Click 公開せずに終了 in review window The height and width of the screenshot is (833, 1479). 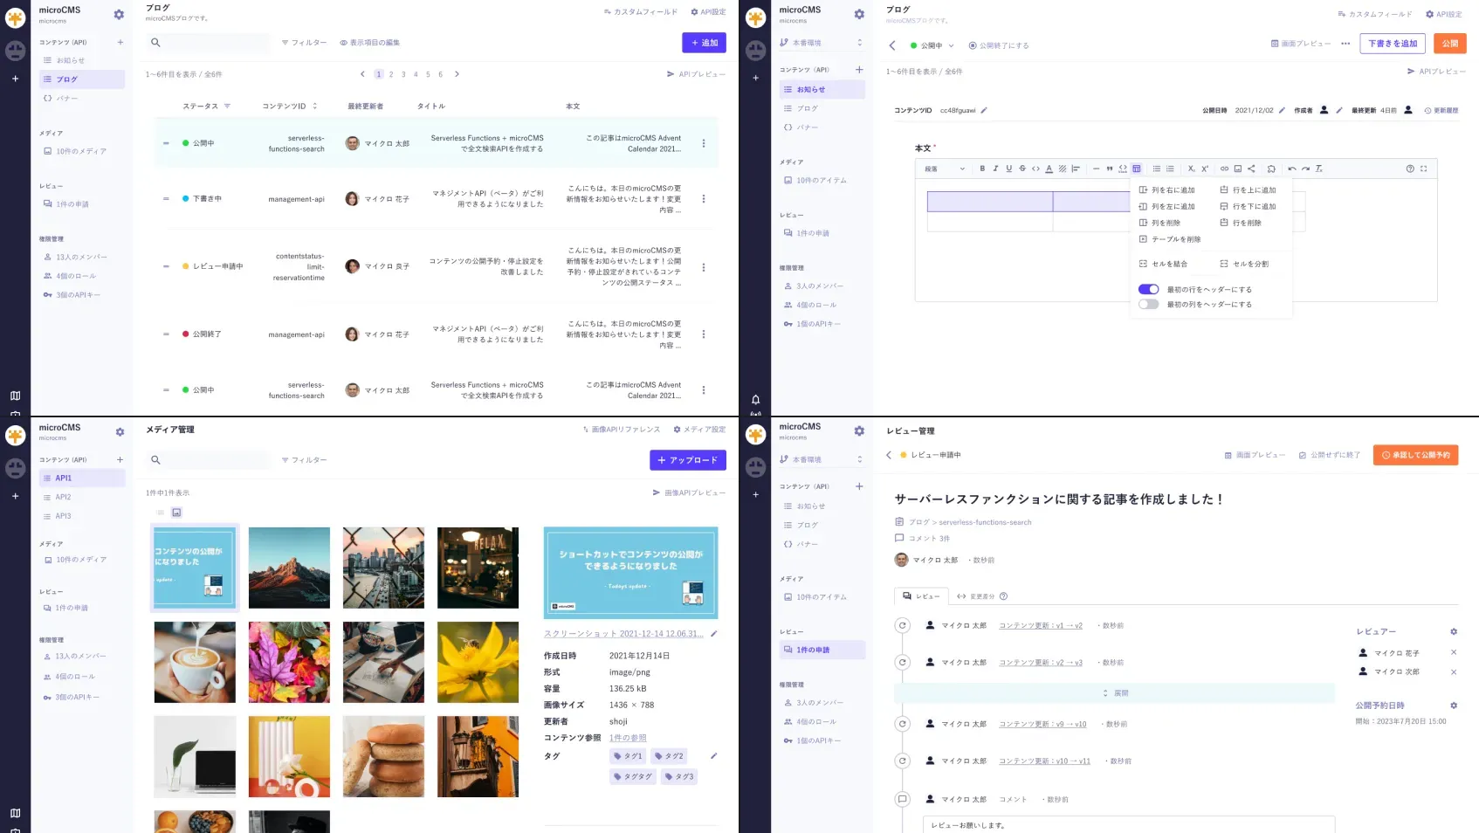(x=1330, y=455)
